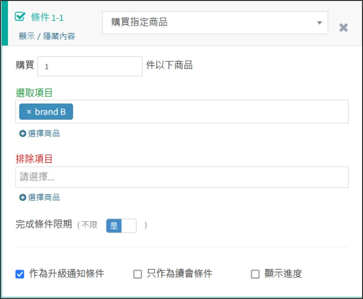Screen dimensions: 363x299
Task: Click 選擇商品 text link below 選取項目
Action: (44, 134)
